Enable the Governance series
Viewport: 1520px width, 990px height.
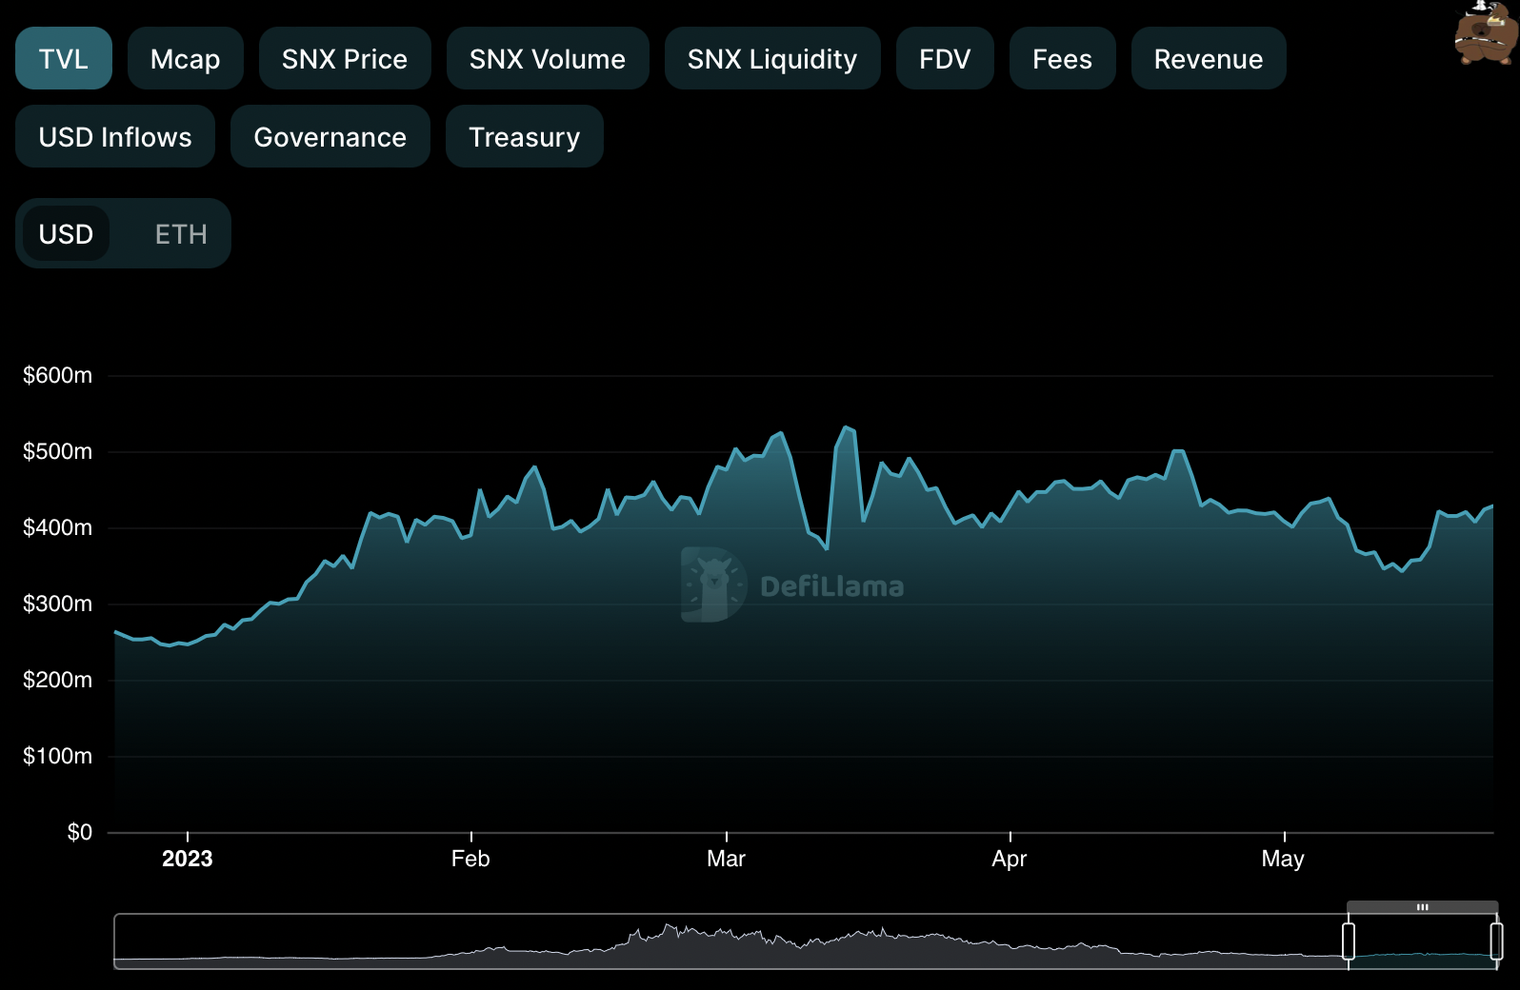click(x=330, y=136)
